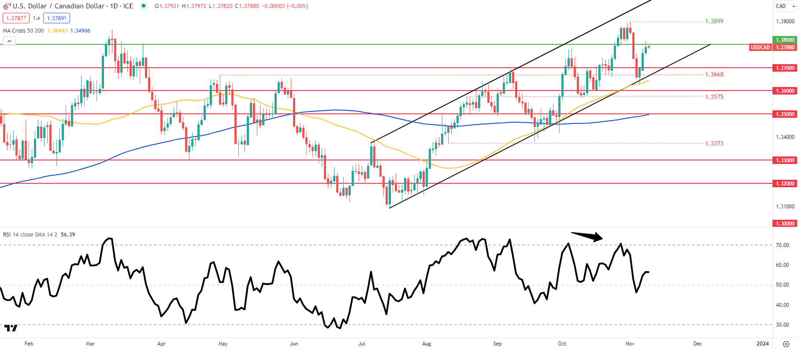Click the RSI reading 56.39
This screenshot has height=349, width=798.
68,235
